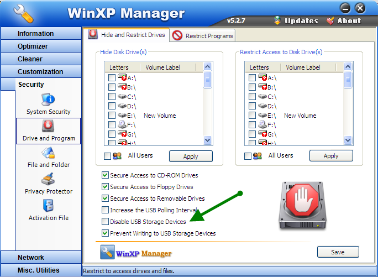Sort Hide Disk Drives list by Letters
This screenshot has width=378, height=277.
123,67
